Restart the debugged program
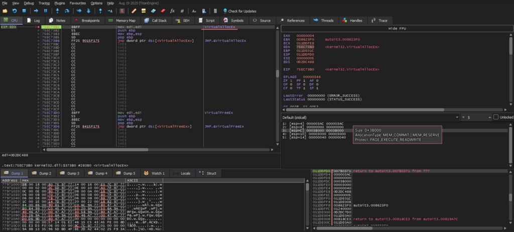The height and width of the screenshot is (232, 514). 15,11
